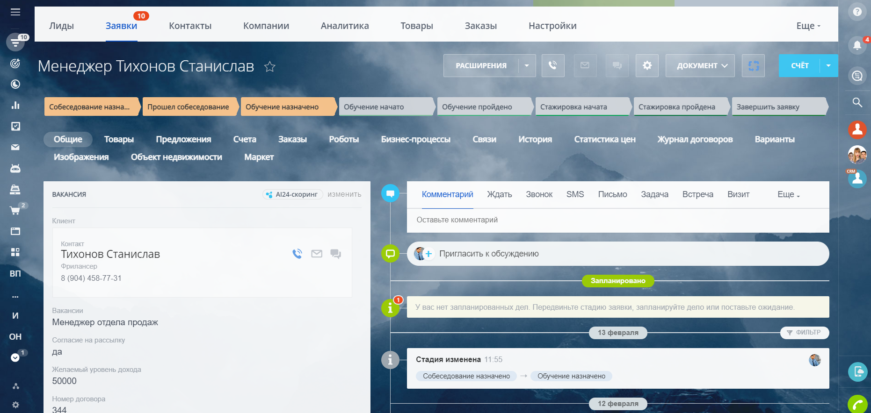Expand the Расширения dropdown arrow
Viewport: 871px width, 413px height.
point(527,66)
